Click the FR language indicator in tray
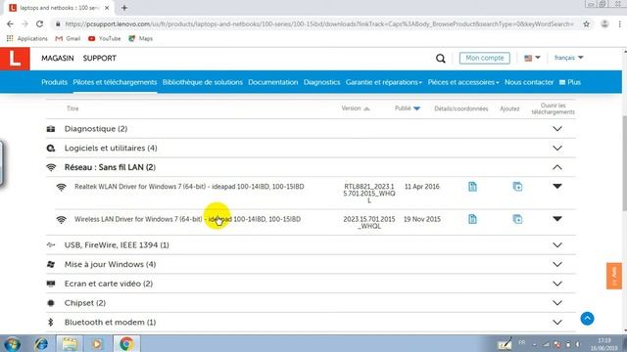This screenshot has height=352, width=627. coord(522,342)
